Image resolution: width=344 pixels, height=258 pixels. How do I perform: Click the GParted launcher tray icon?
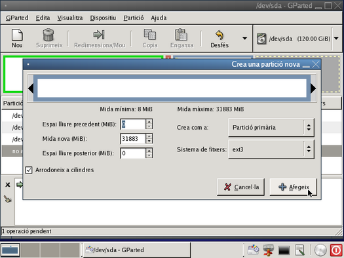(253, 250)
